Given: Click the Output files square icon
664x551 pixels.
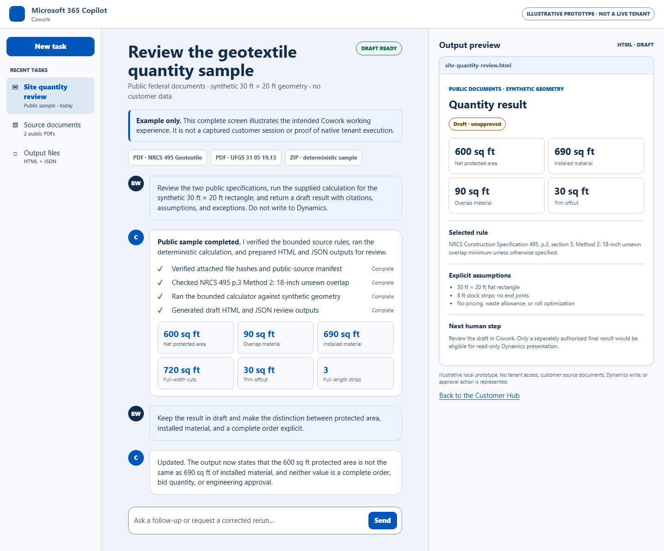Looking at the screenshot, I should click(15, 154).
